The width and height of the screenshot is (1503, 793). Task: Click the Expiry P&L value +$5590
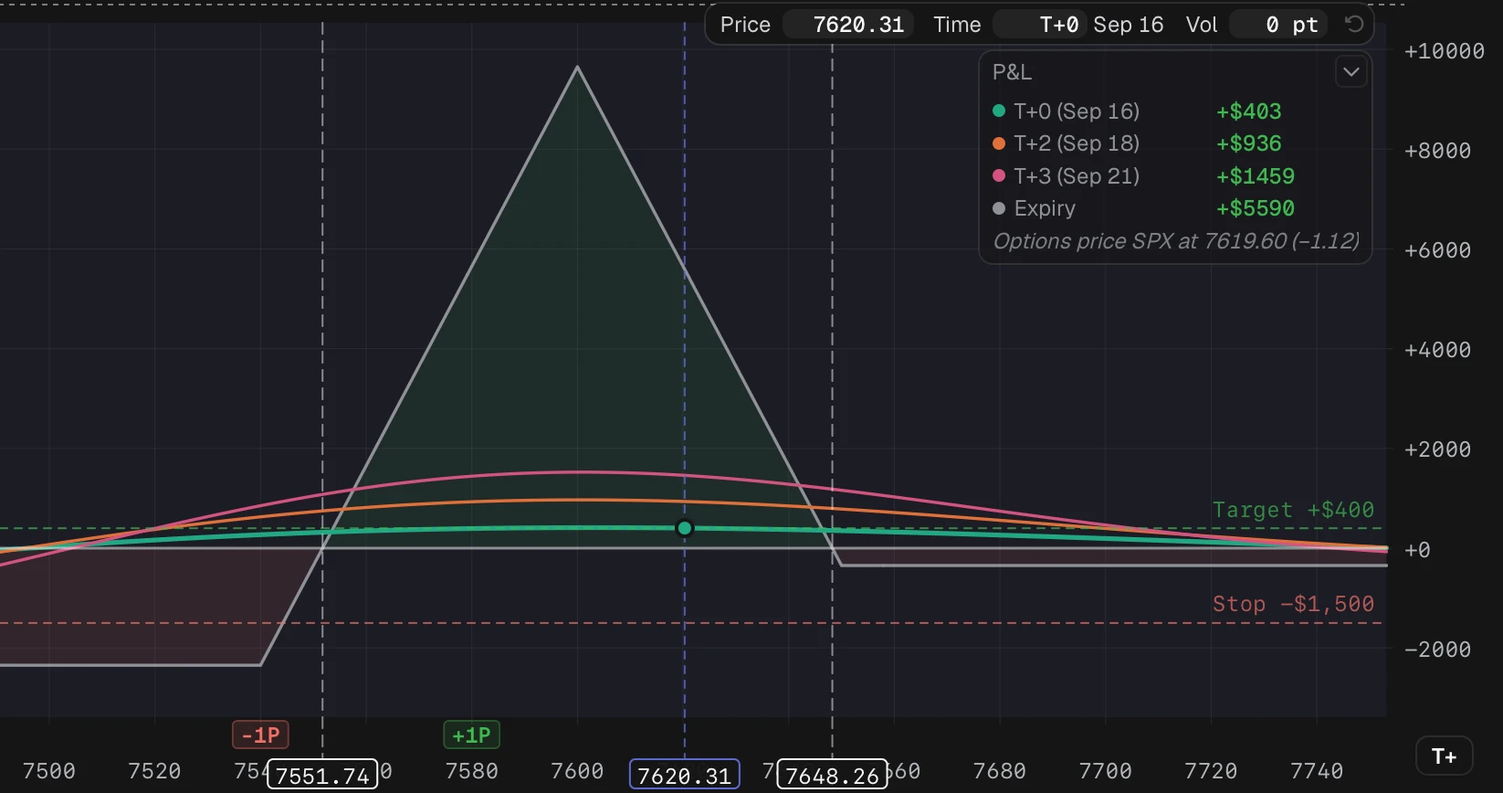(1256, 208)
